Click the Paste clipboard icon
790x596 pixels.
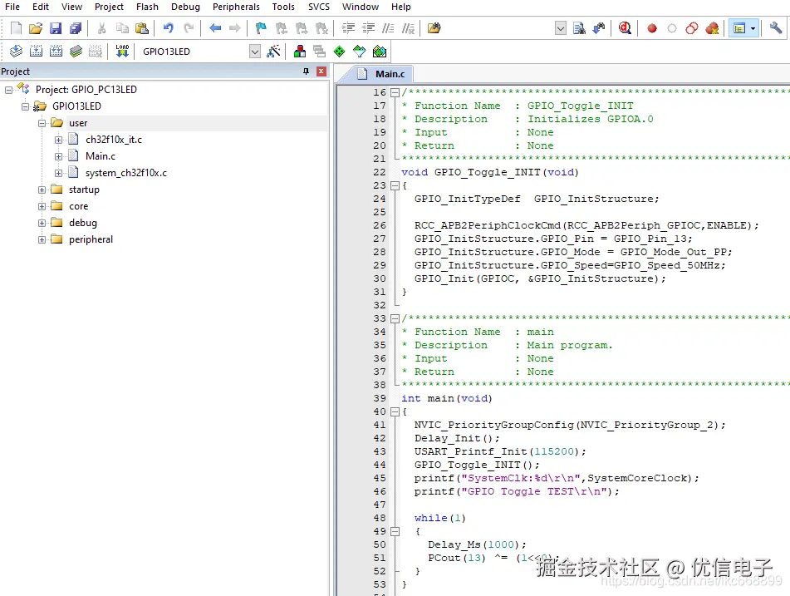142,28
